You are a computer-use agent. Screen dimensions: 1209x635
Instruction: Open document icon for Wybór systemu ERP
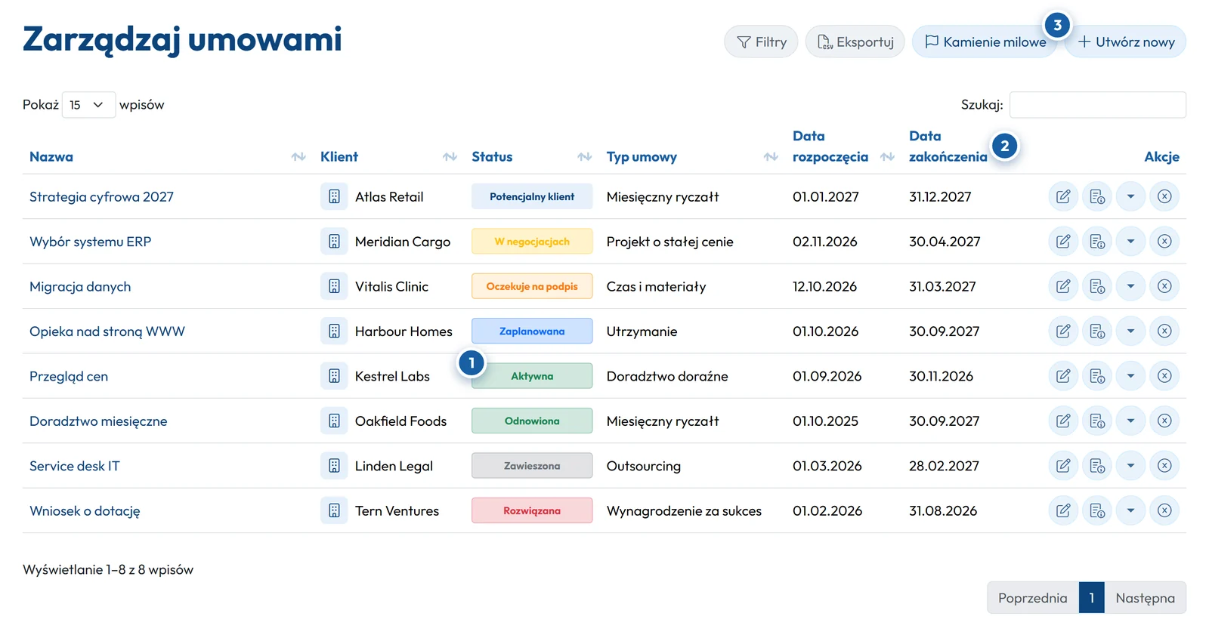[x=1097, y=242]
